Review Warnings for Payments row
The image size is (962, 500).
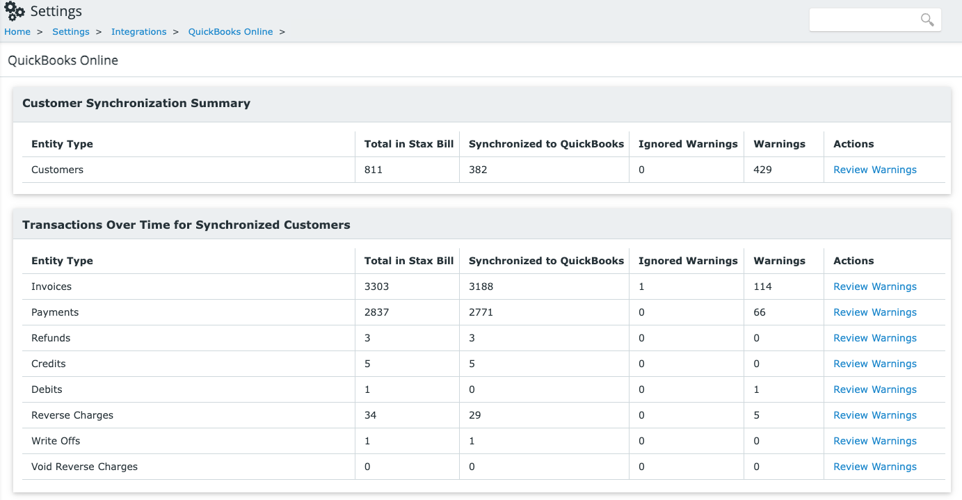pyautogui.click(x=875, y=312)
